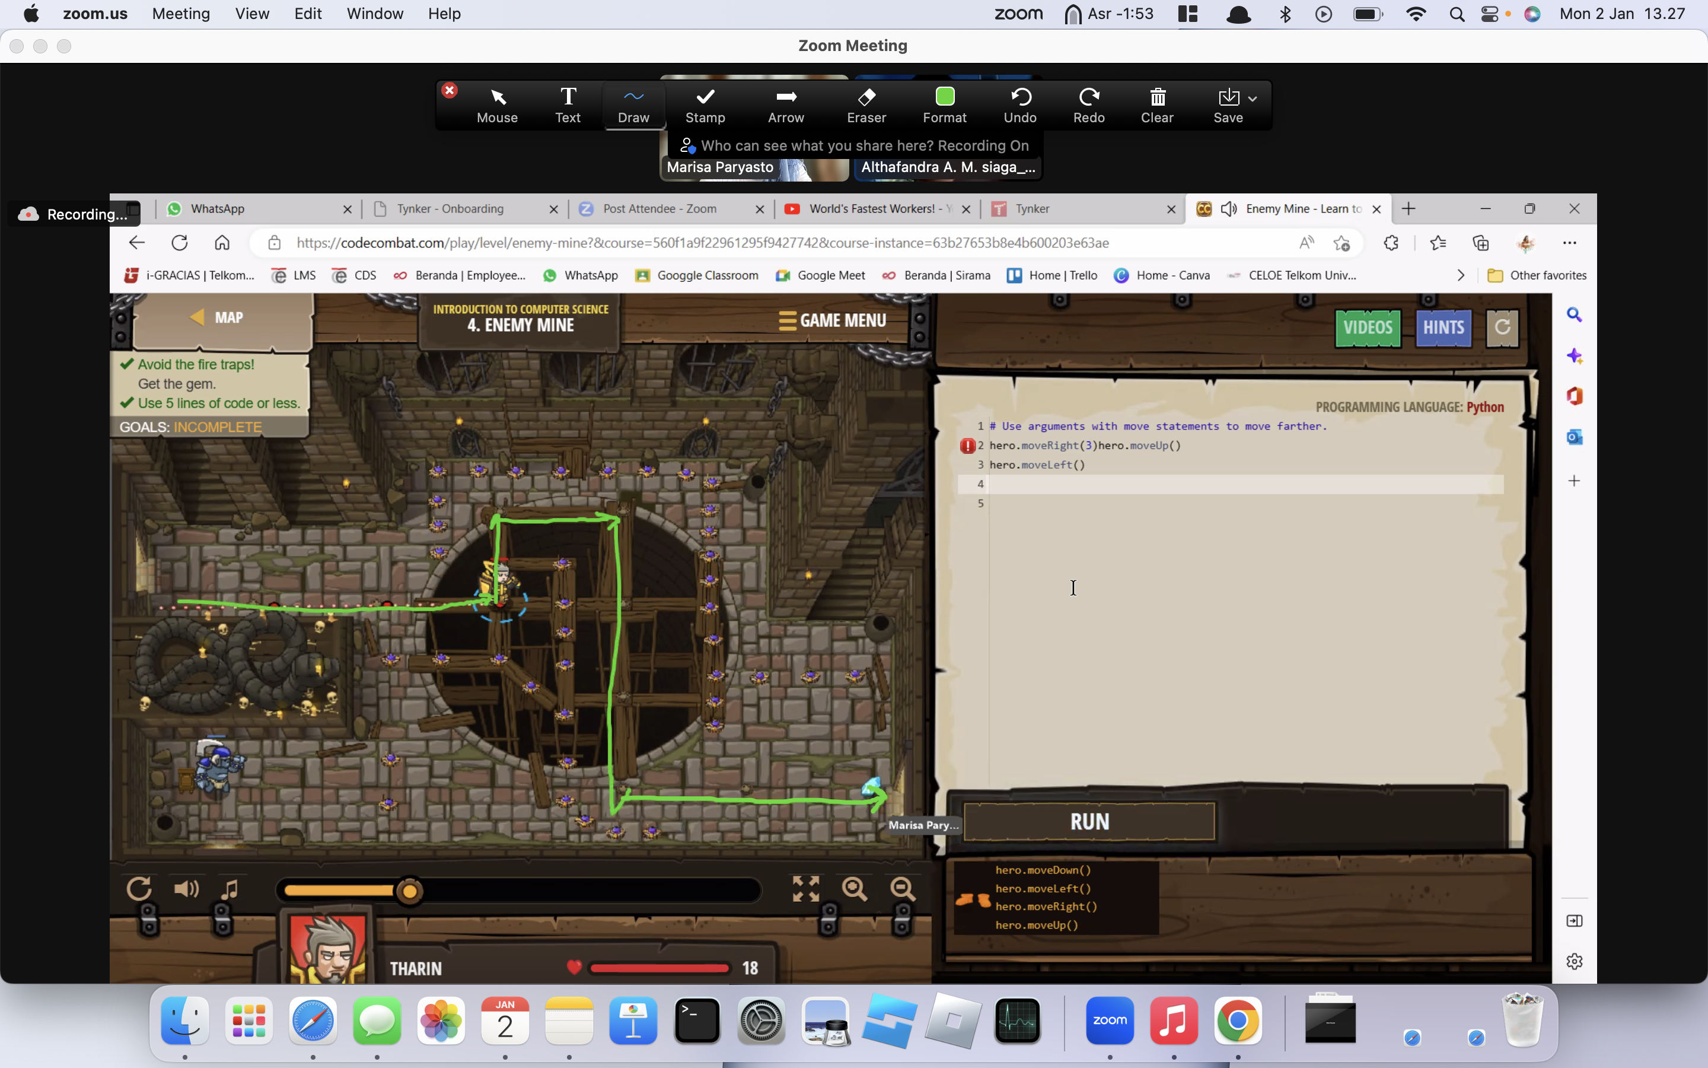Open the GAME MENU
The height and width of the screenshot is (1068, 1708).
[832, 320]
